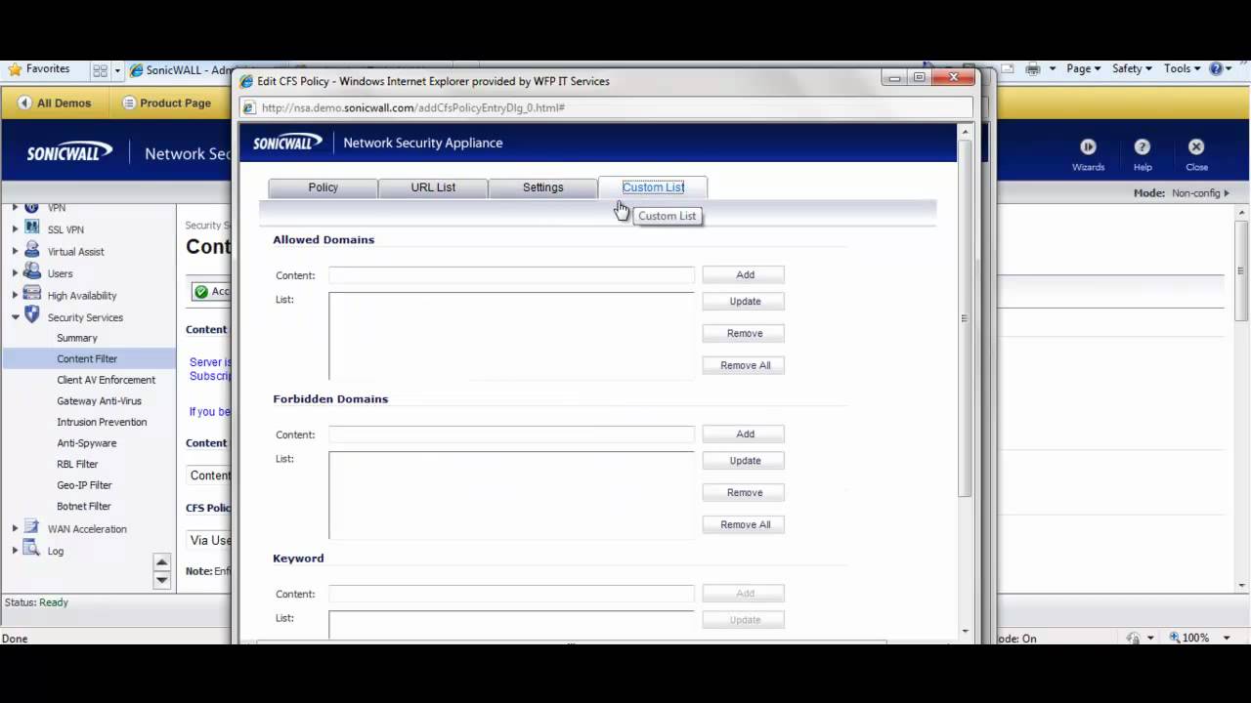Open the Safety menu
1251x703 pixels.
[x=1132, y=69]
